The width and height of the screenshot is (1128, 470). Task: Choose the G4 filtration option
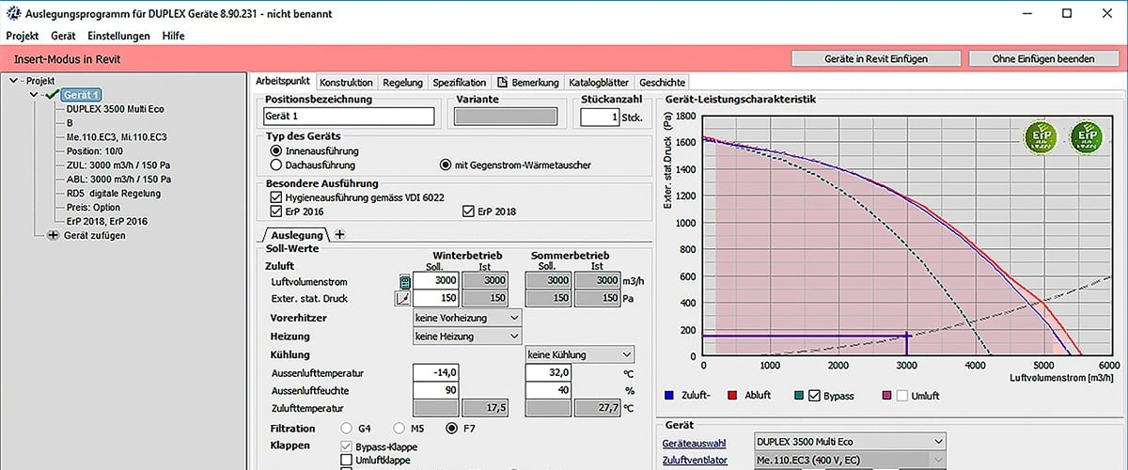tap(346, 429)
